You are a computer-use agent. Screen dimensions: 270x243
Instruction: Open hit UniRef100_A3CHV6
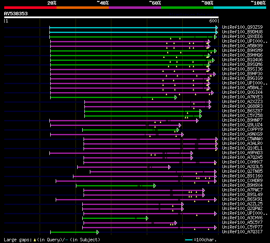(x=242, y=218)
